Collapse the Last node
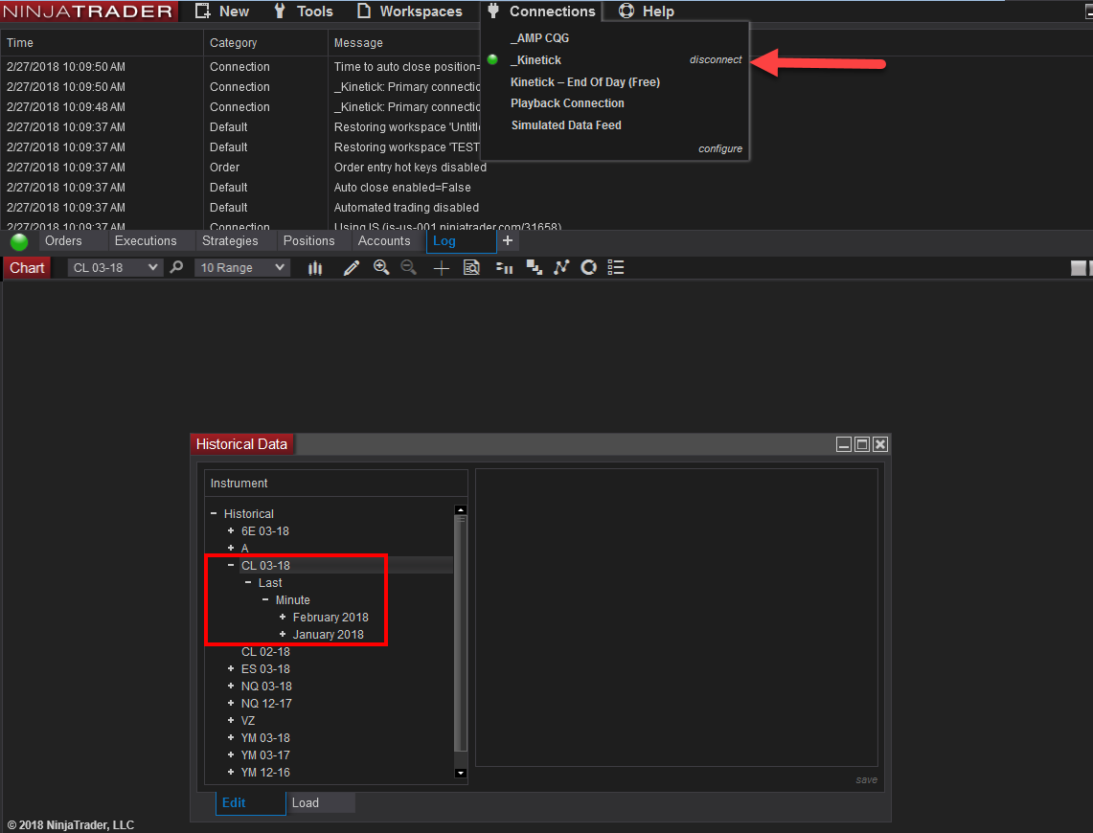The height and width of the screenshot is (833, 1093). (x=248, y=582)
